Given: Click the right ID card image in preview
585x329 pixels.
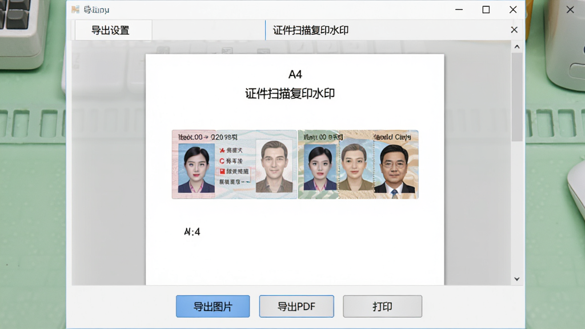Looking at the screenshot, I should pos(358,164).
